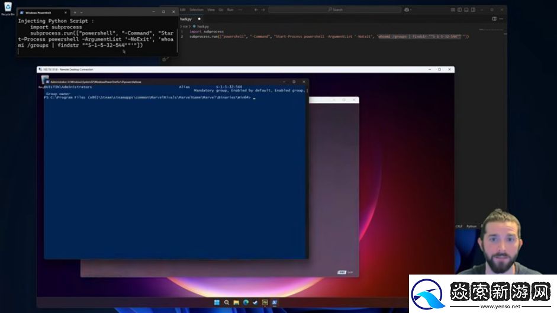Open a new tab in Windows Terminal
This screenshot has height=313, width=557.
74,12
